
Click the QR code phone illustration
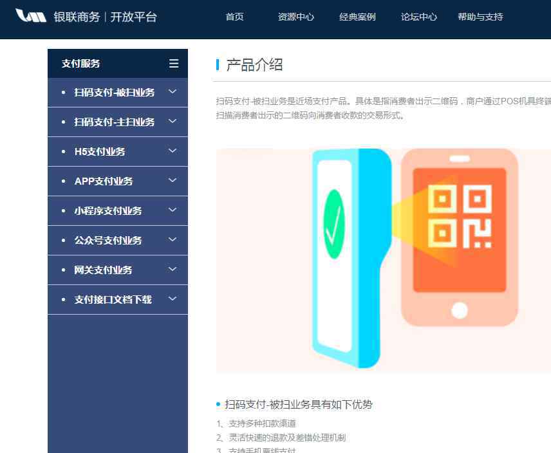tap(460, 237)
